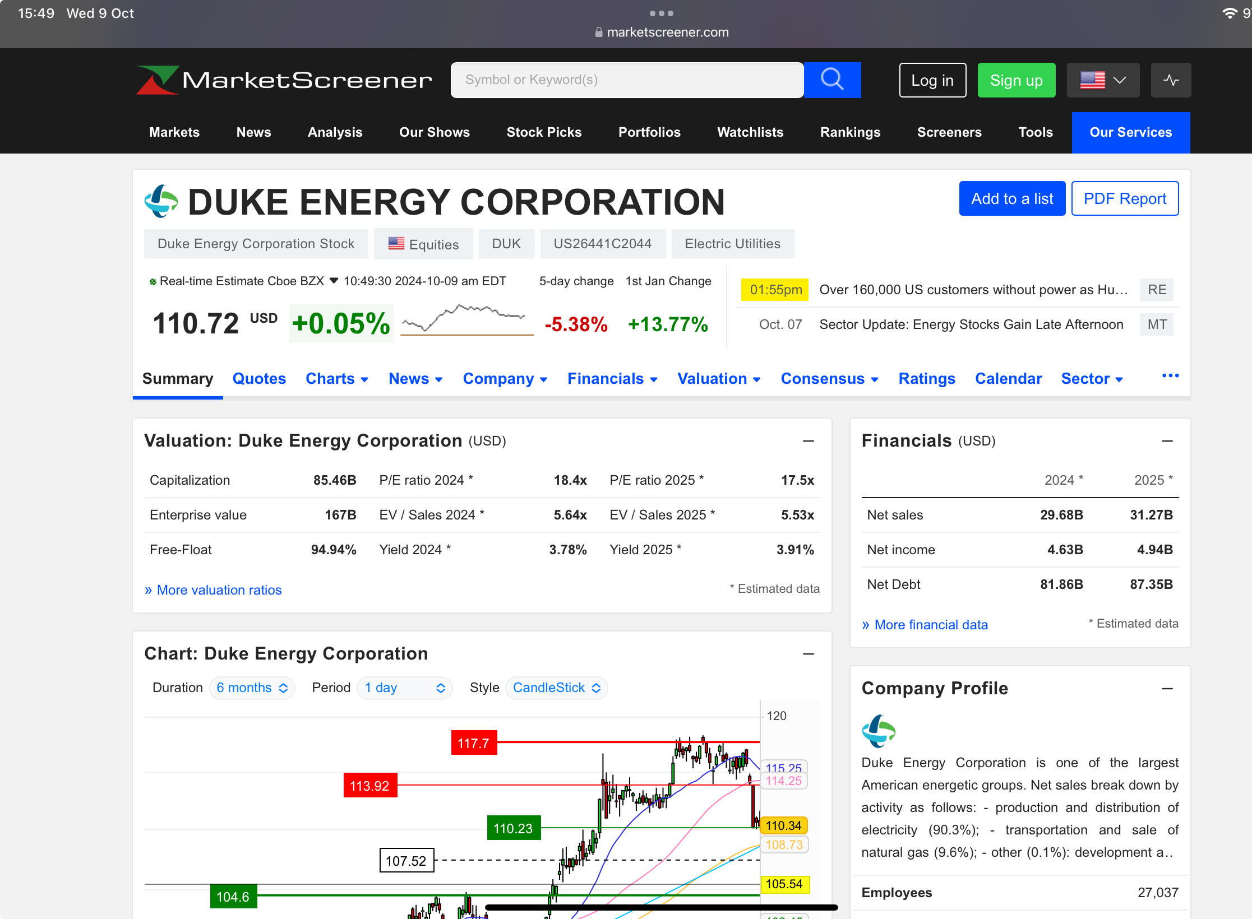Click the Sign up button
This screenshot has height=919, width=1252.
1016,80
